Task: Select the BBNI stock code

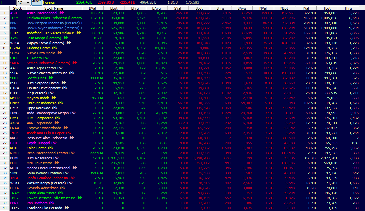Action: coord(14,23)
